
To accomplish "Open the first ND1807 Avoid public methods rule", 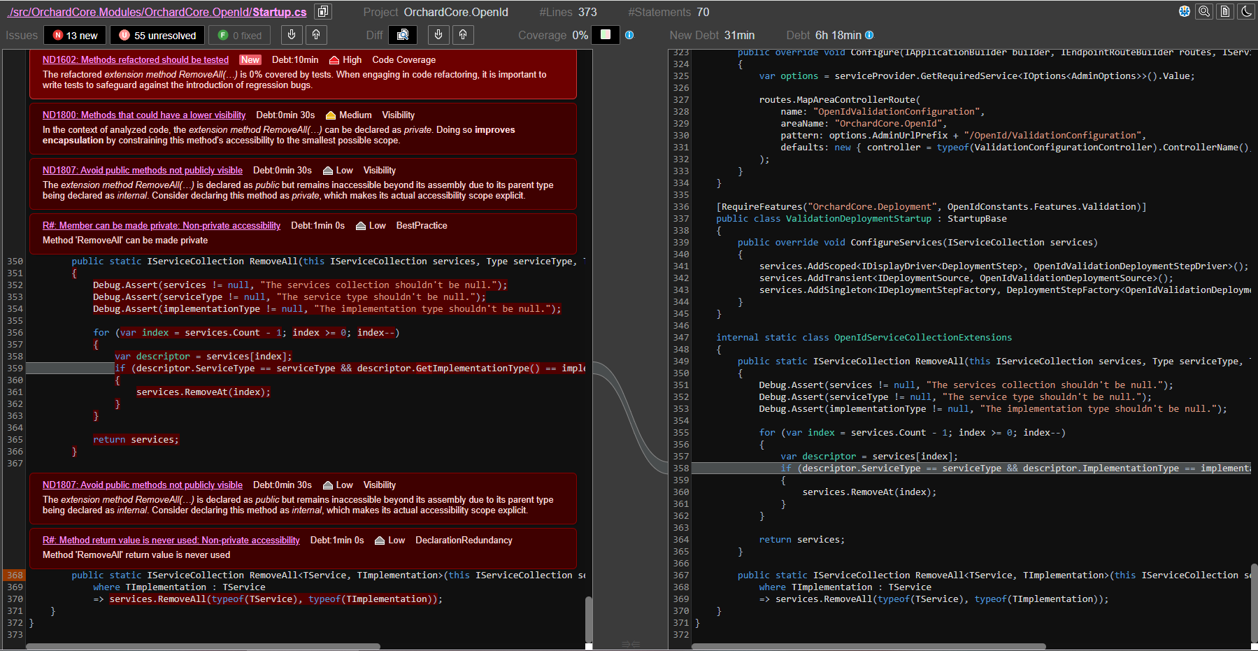I will click(143, 171).
